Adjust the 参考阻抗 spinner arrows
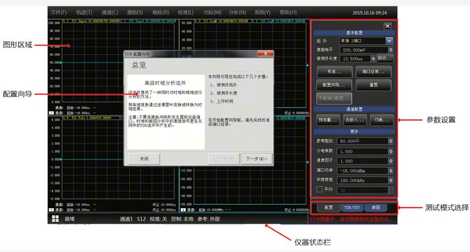Image resolution: width=470 pixels, height=252 pixels. 391,141
